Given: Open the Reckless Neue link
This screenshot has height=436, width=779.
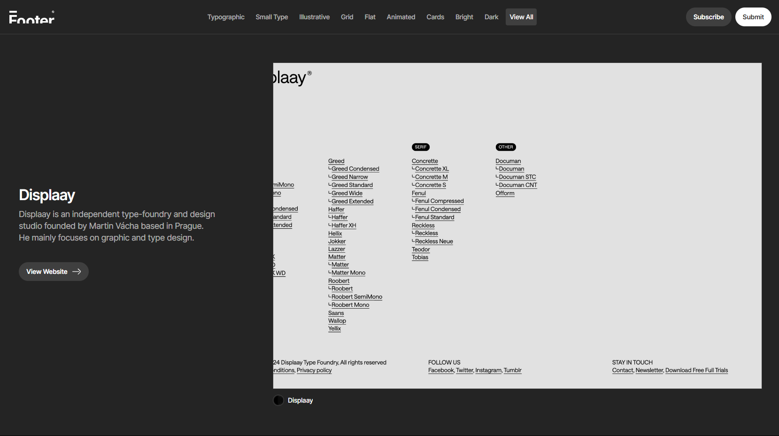Looking at the screenshot, I should (x=434, y=241).
